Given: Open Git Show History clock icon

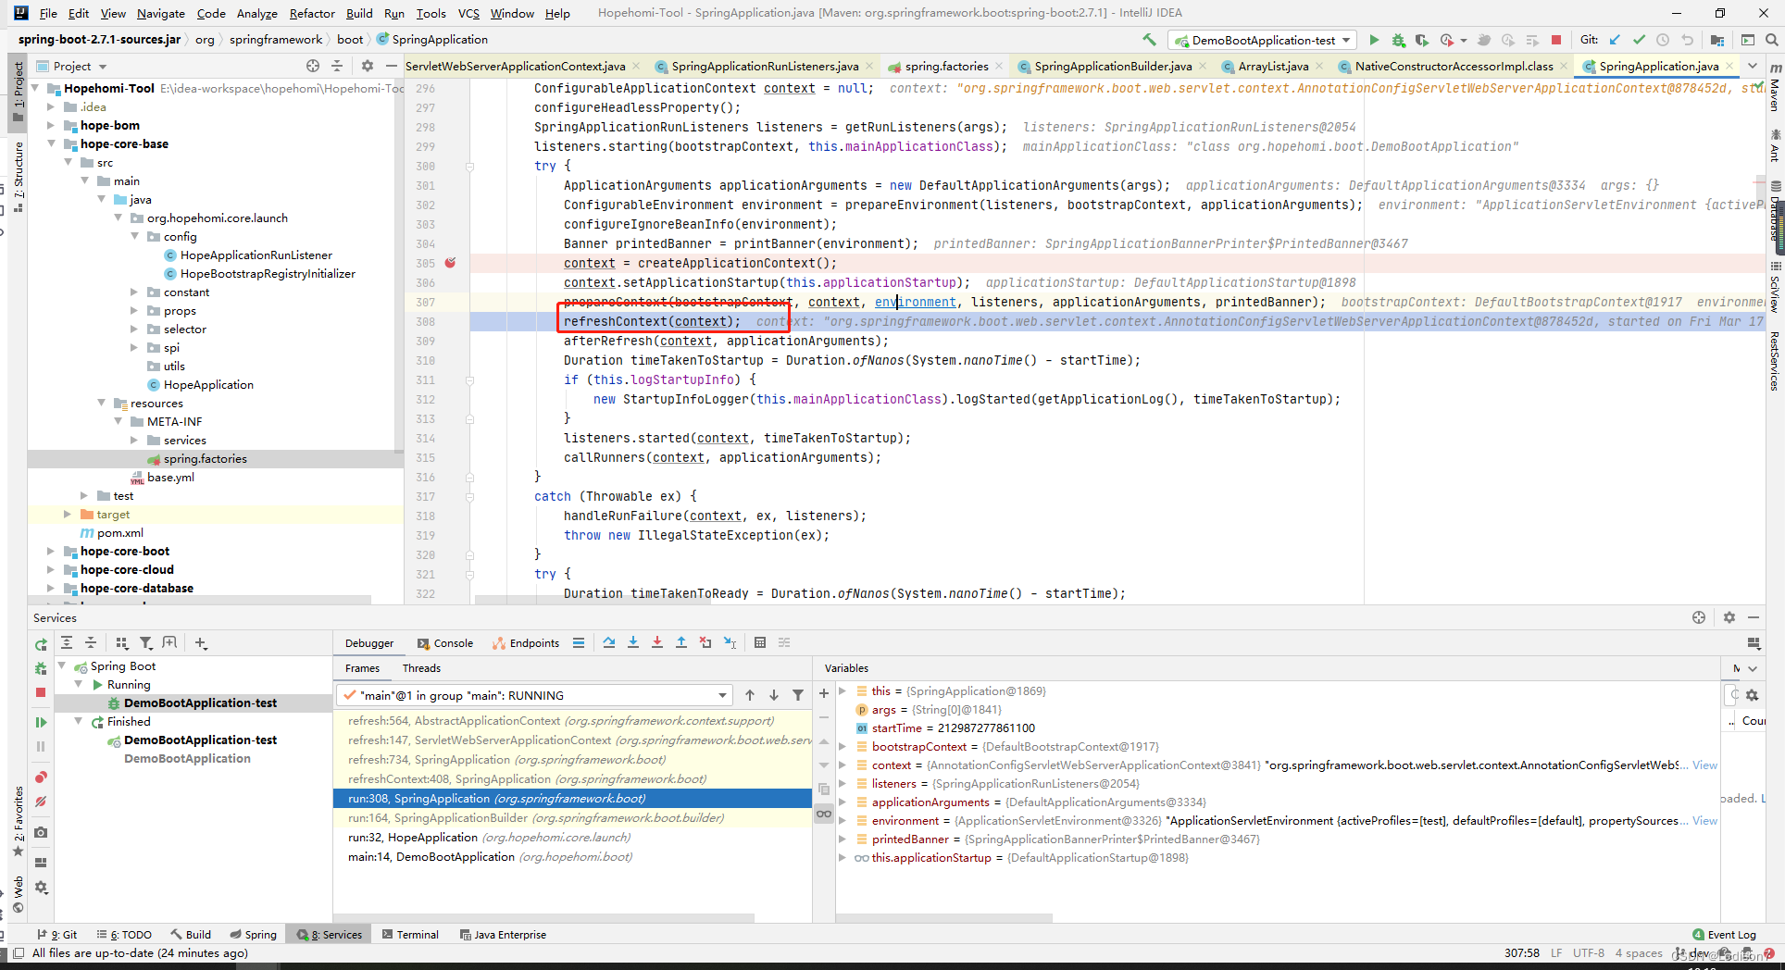Looking at the screenshot, I should (1663, 40).
